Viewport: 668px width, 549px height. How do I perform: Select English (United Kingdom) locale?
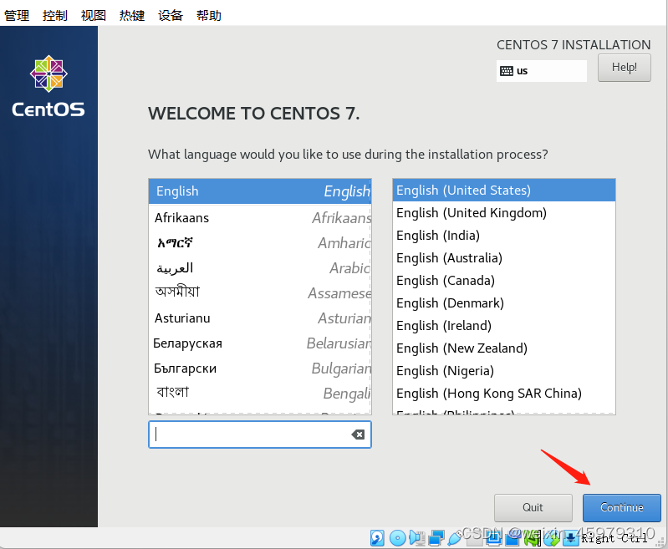click(504, 212)
